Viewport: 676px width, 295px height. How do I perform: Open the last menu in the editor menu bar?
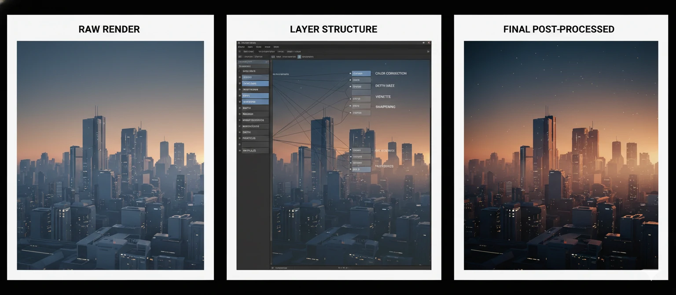pyautogui.click(x=276, y=47)
